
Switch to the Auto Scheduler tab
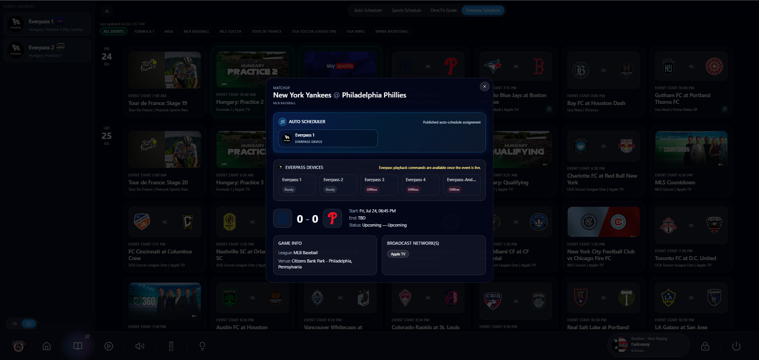coord(368,10)
